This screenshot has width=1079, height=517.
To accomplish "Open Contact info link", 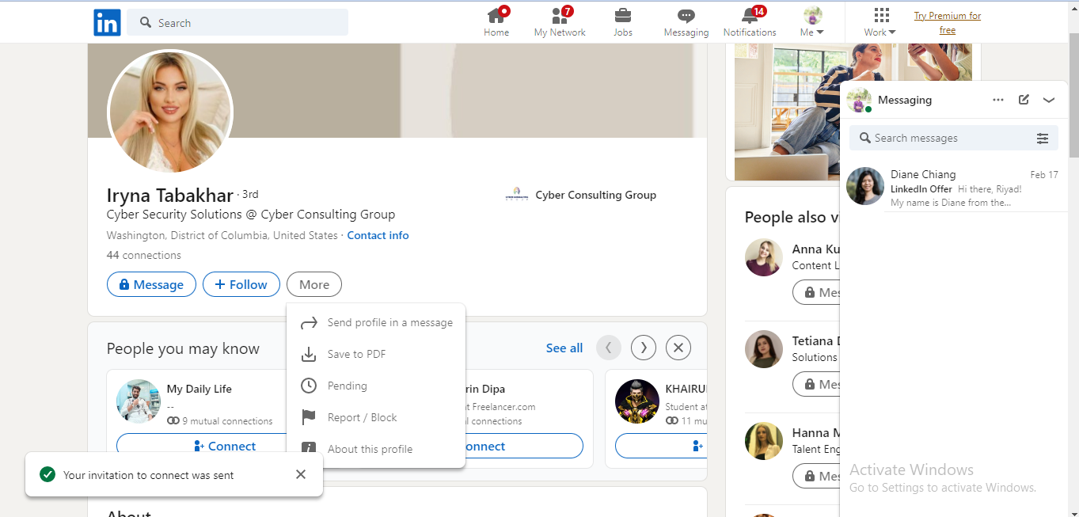I will click(x=378, y=235).
